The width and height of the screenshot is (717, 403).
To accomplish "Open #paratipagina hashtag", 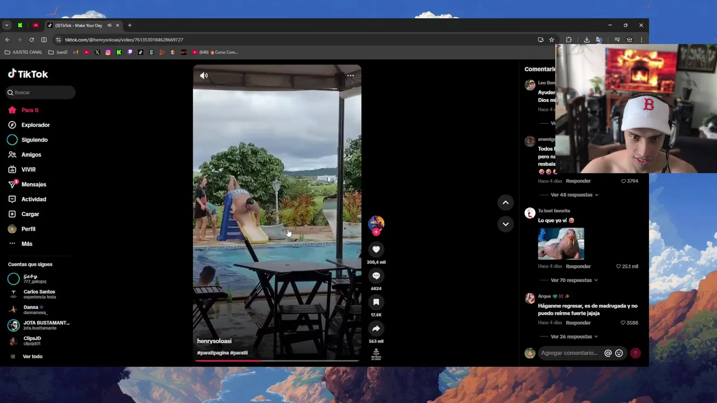I will (212, 353).
